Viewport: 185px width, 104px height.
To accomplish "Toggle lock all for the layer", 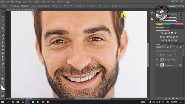I will point(170,55).
